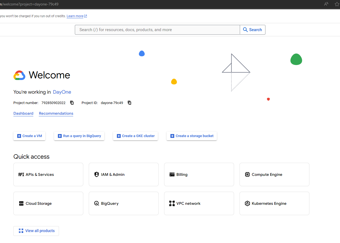Click Create a GKE cluster button
This screenshot has width=340, height=243.
coord(135,136)
